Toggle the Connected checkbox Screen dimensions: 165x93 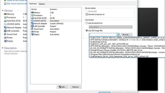point(87,11)
